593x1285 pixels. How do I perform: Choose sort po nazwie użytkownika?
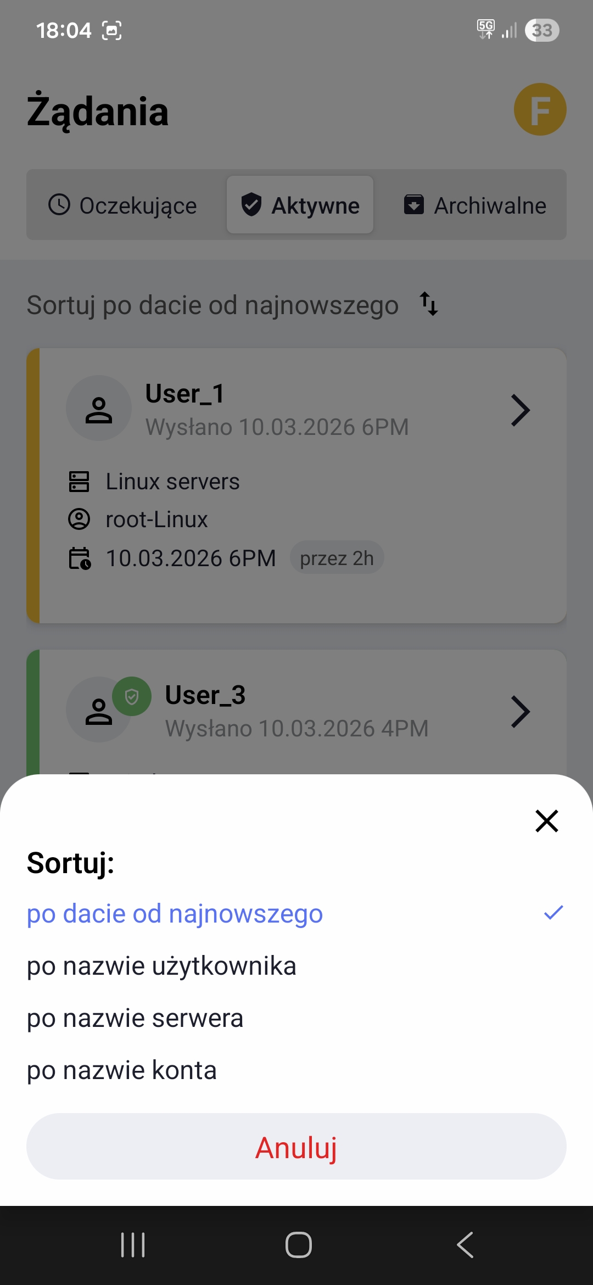point(296,966)
